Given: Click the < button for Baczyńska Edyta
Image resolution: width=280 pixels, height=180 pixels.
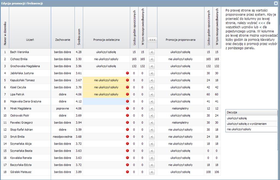Looking at the screenshot, I should click(x=152, y=165).
